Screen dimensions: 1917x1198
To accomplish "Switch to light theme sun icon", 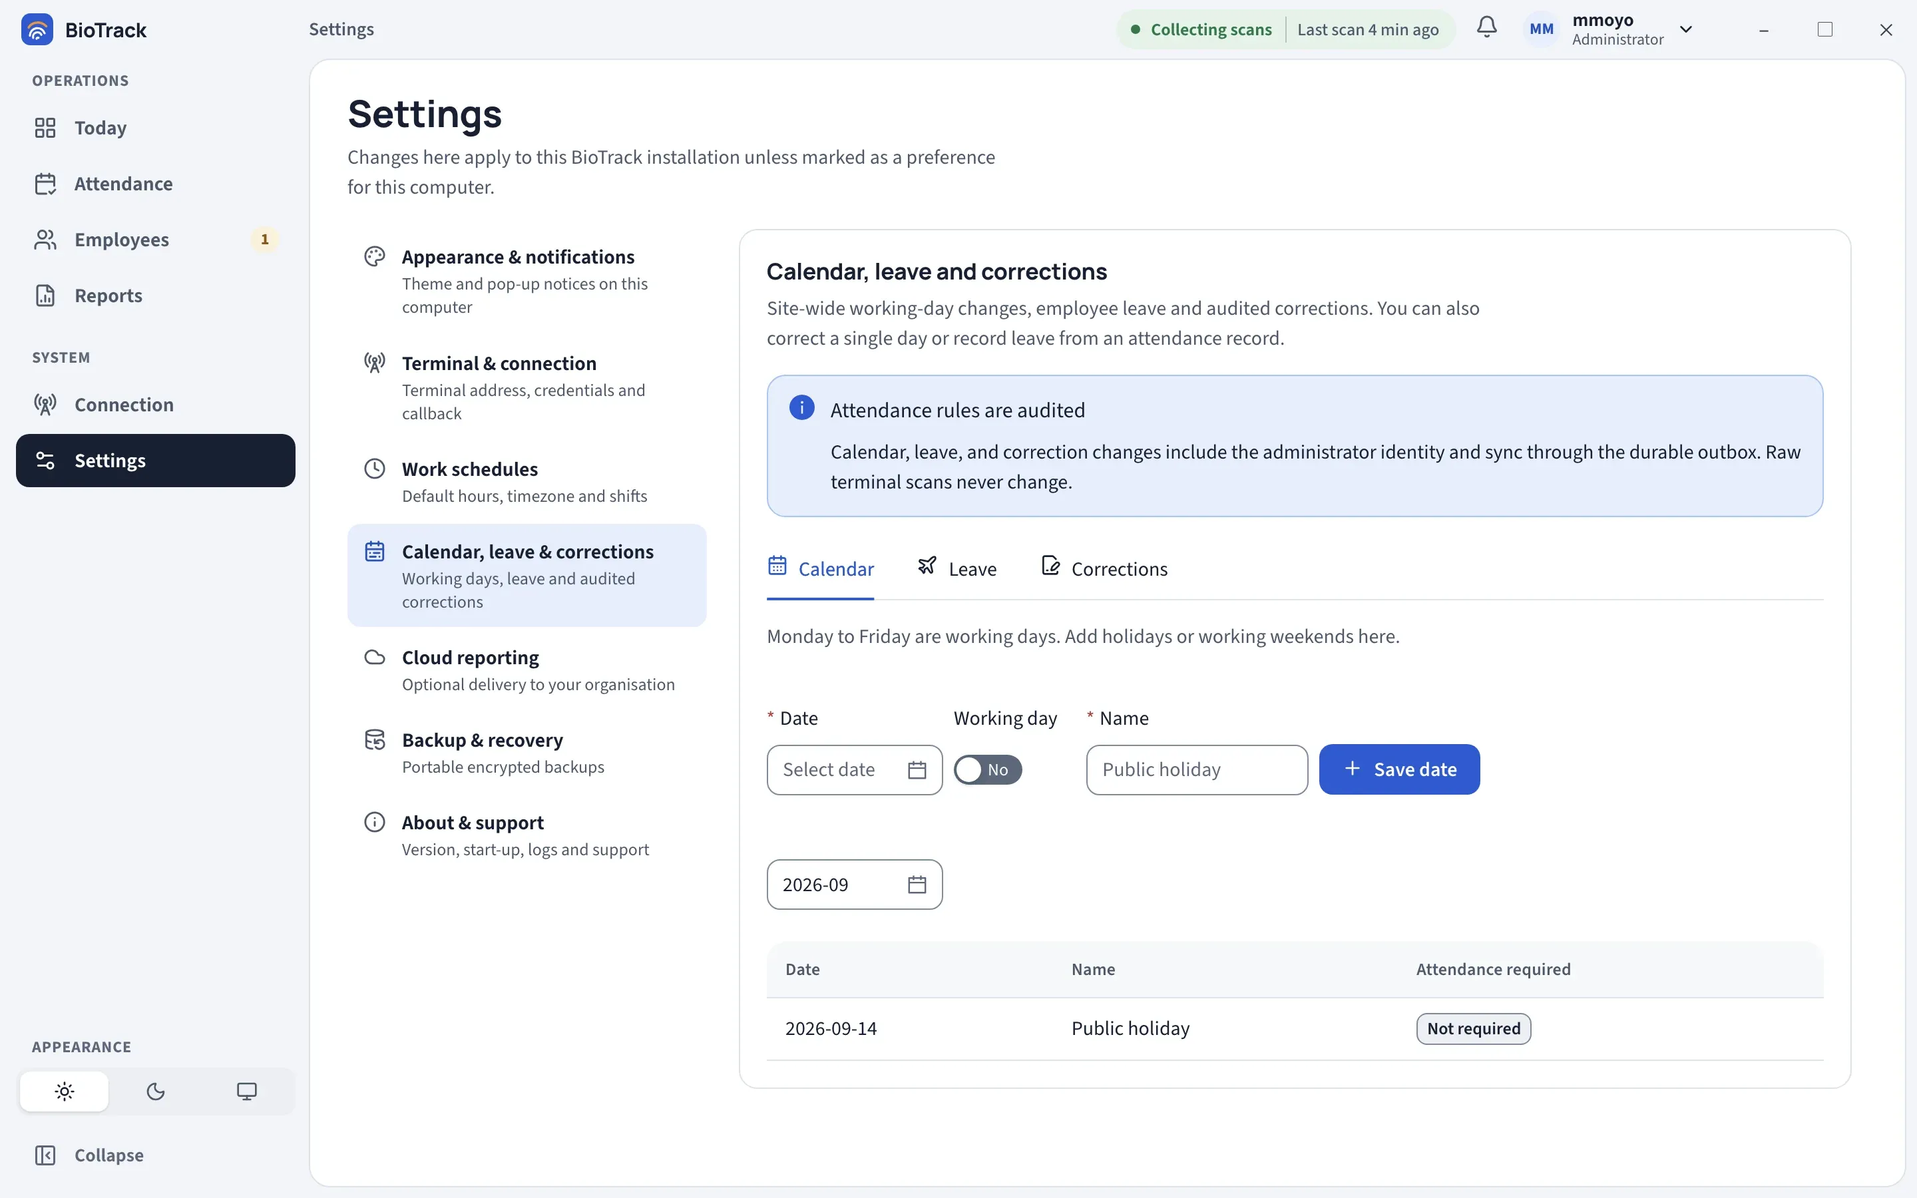I will click(x=64, y=1092).
